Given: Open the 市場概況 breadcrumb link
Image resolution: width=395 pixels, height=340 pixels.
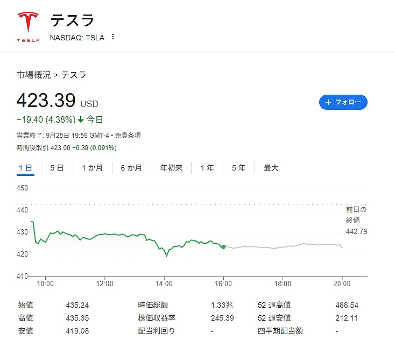Looking at the screenshot, I should click(33, 75).
